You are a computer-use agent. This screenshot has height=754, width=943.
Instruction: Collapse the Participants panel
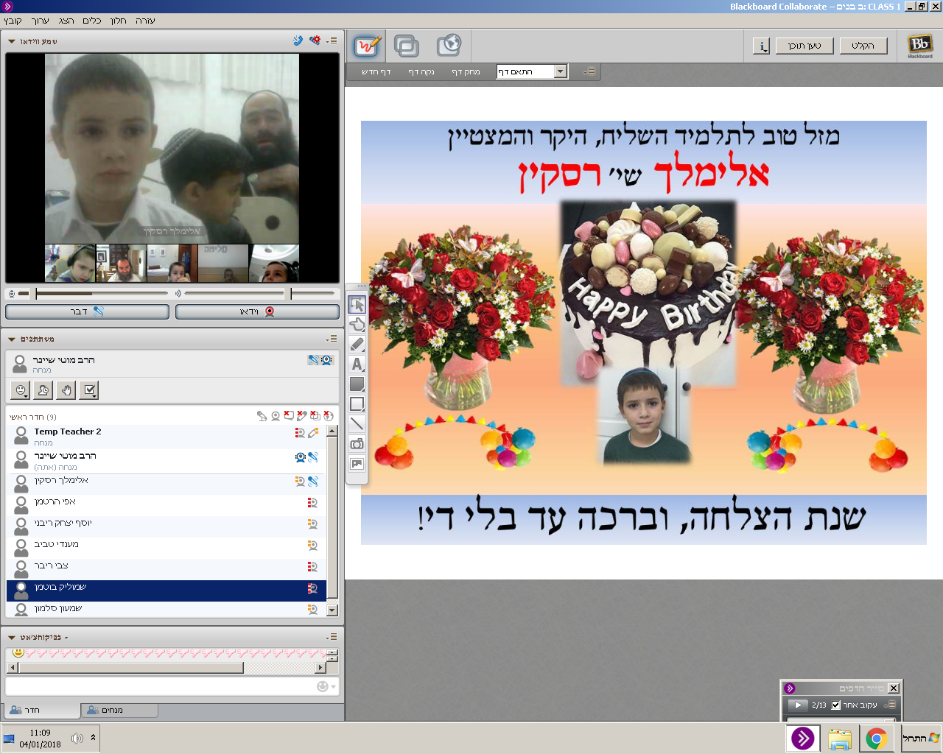click(12, 339)
